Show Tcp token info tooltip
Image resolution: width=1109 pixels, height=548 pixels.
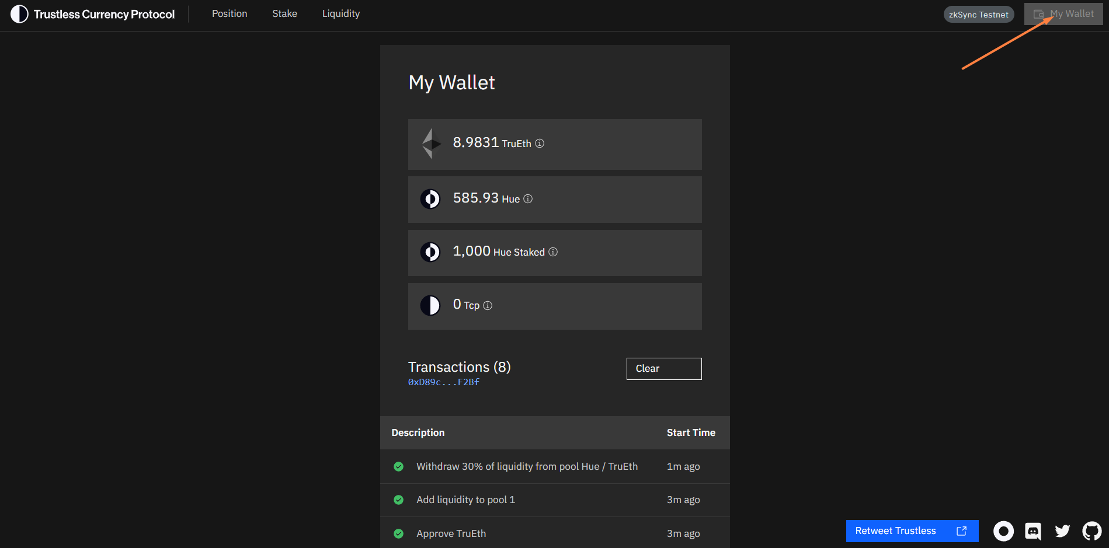pyautogui.click(x=488, y=306)
